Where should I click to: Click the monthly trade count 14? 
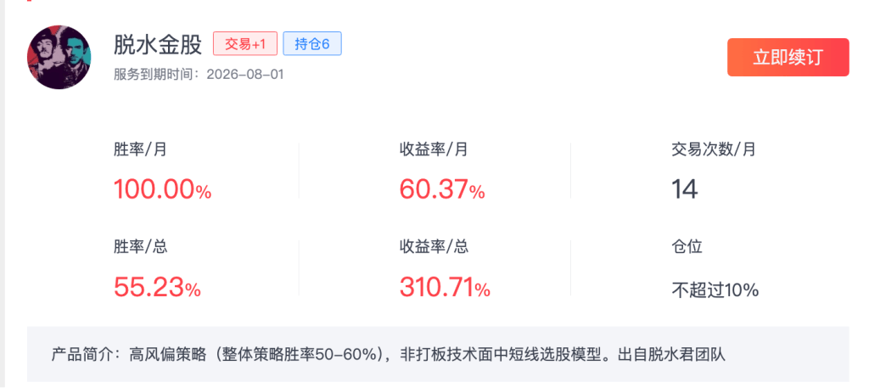point(684,189)
